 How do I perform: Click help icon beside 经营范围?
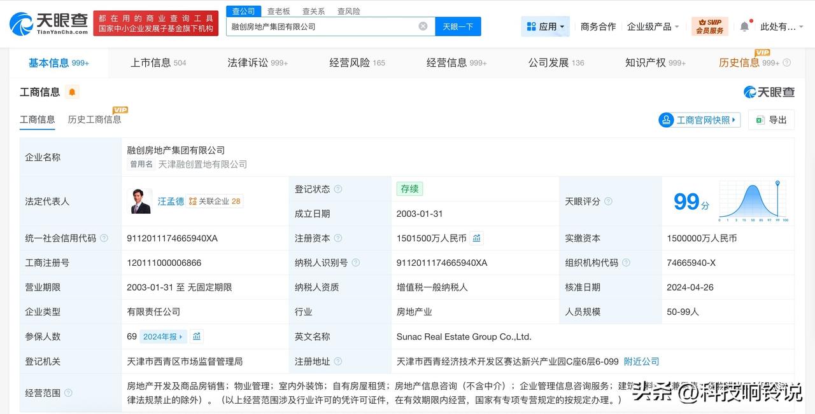[68, 393]
